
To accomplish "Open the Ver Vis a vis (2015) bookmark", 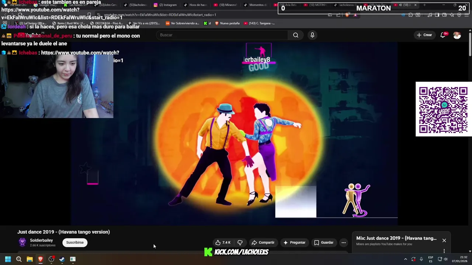I will click(144, 23).
